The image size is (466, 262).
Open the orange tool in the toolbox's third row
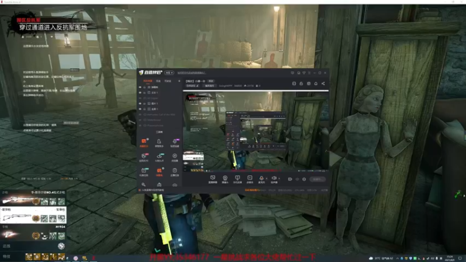[159, 172]
